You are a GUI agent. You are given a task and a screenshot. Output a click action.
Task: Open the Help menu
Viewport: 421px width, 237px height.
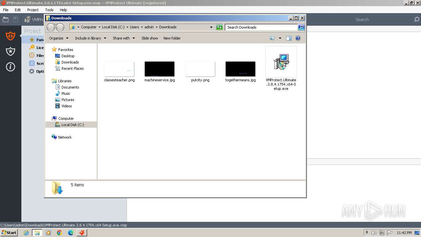[63, 10]
